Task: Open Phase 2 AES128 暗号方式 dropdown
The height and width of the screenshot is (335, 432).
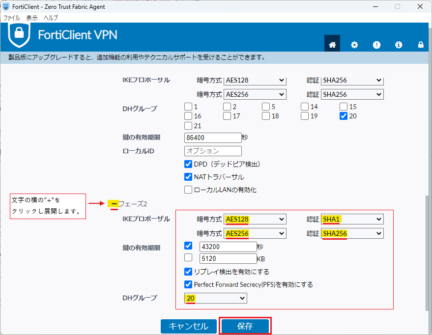Action: coord(255,219)
